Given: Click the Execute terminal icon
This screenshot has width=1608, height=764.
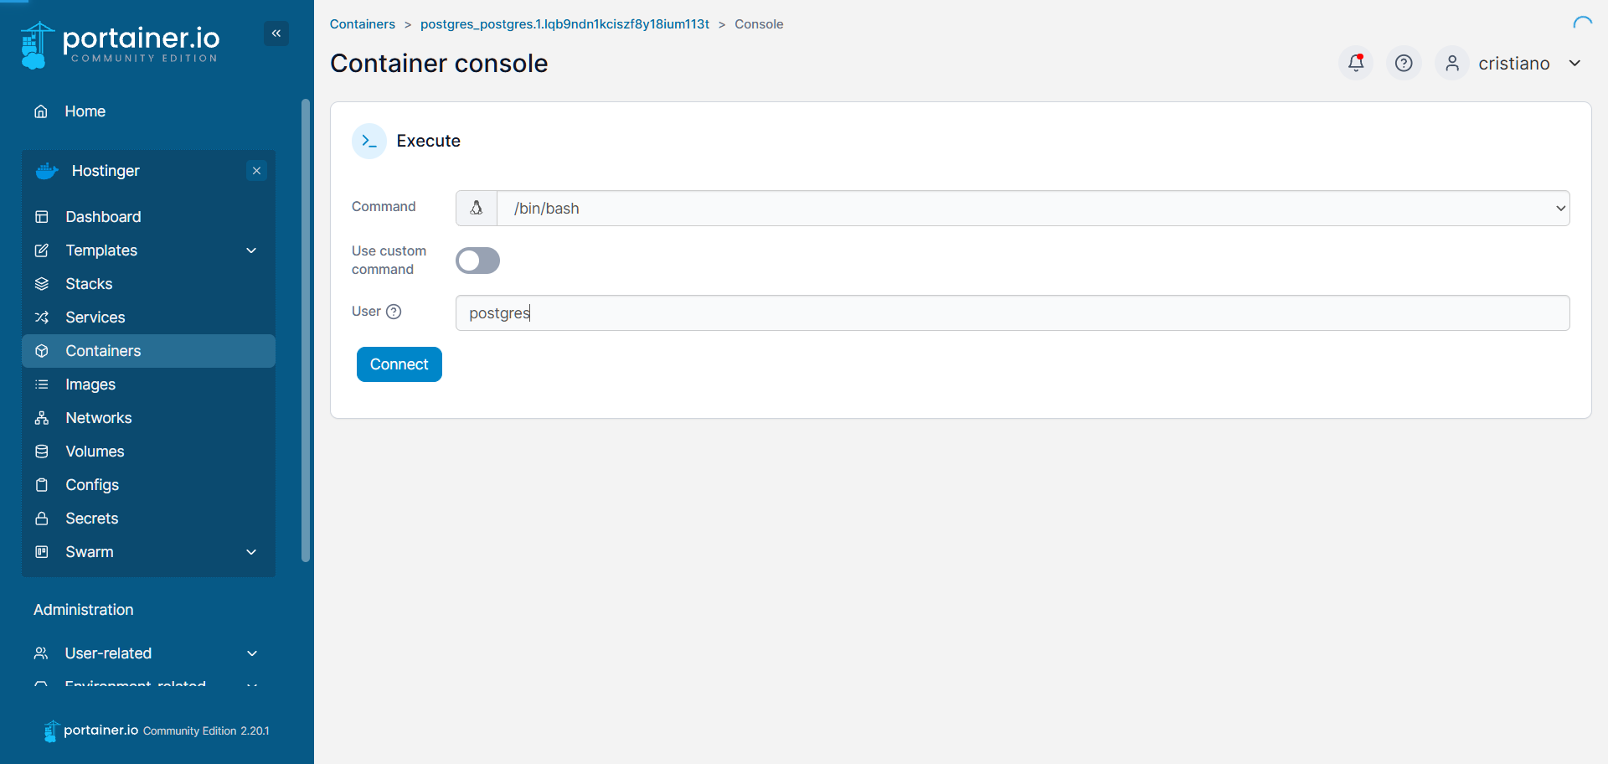Looking at the screenshot, I should [369, 141].
